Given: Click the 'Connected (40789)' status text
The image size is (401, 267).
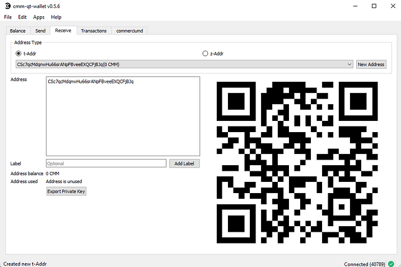Looking at the screenshot, I should coord(365,264).
